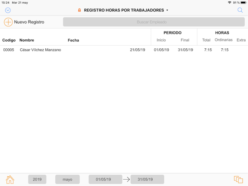Open the search magnifier icon
Viewport: 248px width, 186px height.
(x=240, y=10)
